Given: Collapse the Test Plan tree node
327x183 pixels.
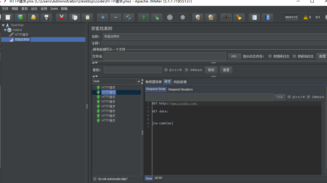Looking at the screenshot, I should (x=3, y=25).
